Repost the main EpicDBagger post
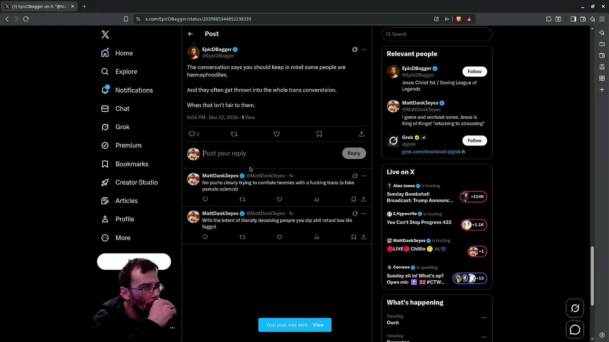Image resolution: width=609 pixels, height=342 pixels. [234, 134]
